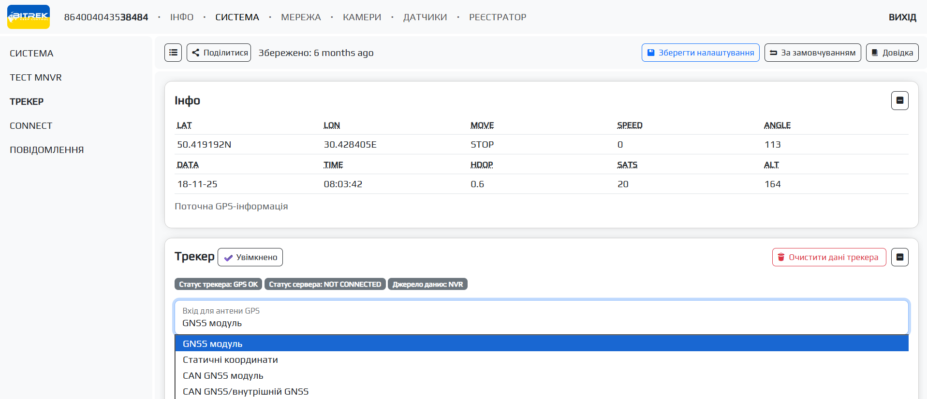This screenshot has width=927, height=399.
Task: Collapse the Інфо panel
Action: click(899, 100)
